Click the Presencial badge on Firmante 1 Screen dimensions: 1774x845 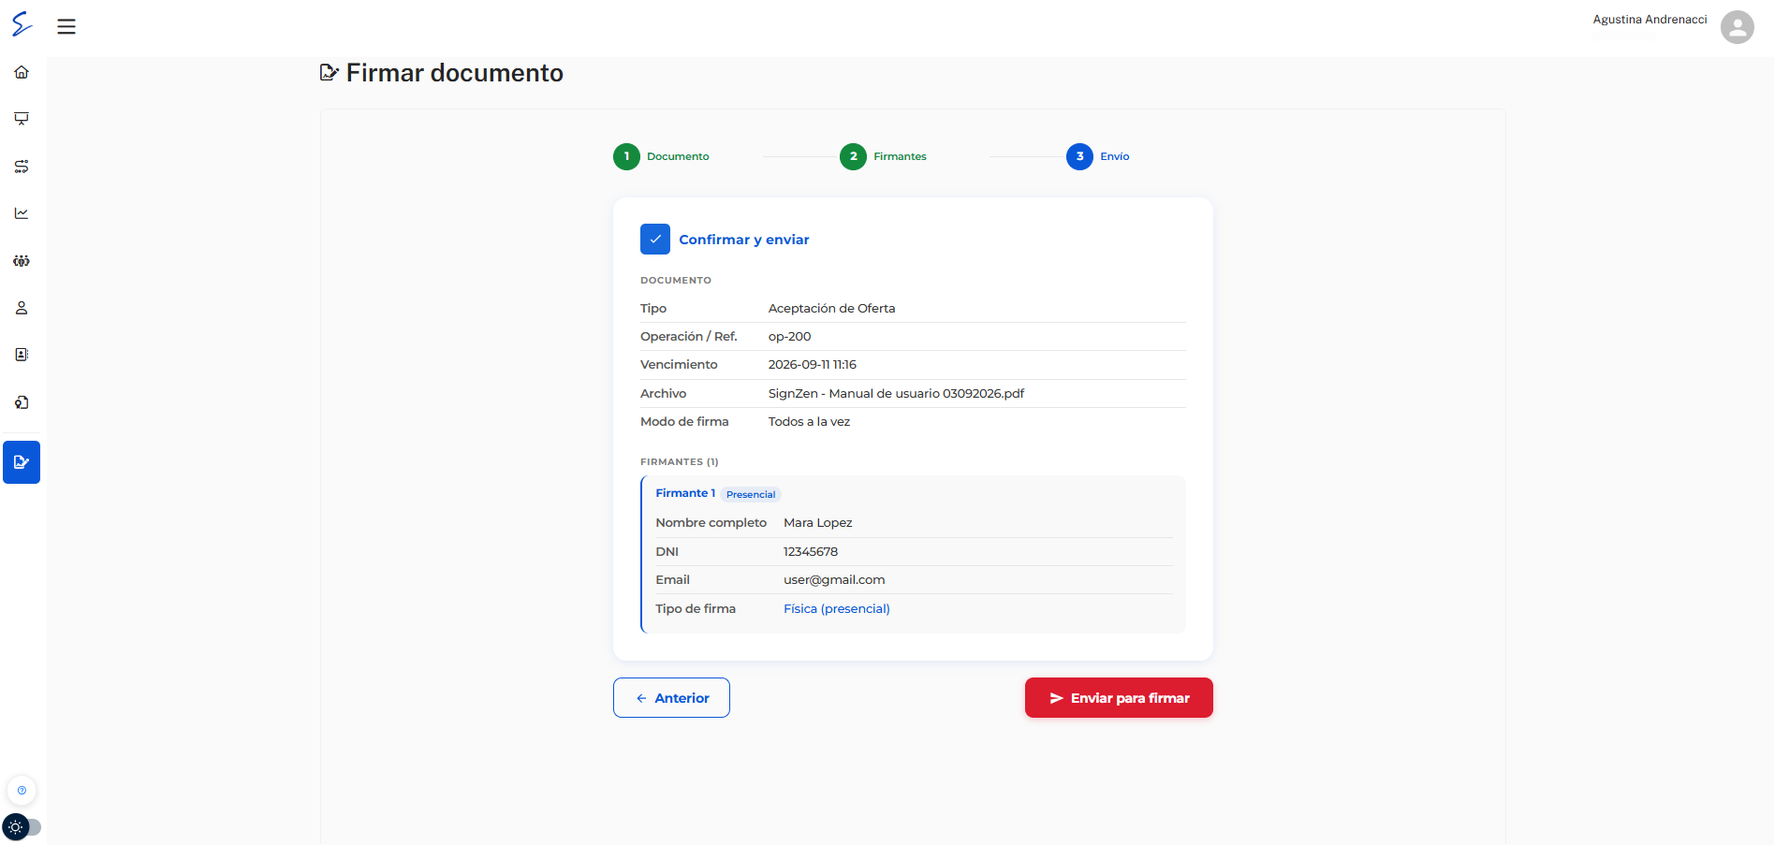751,494
